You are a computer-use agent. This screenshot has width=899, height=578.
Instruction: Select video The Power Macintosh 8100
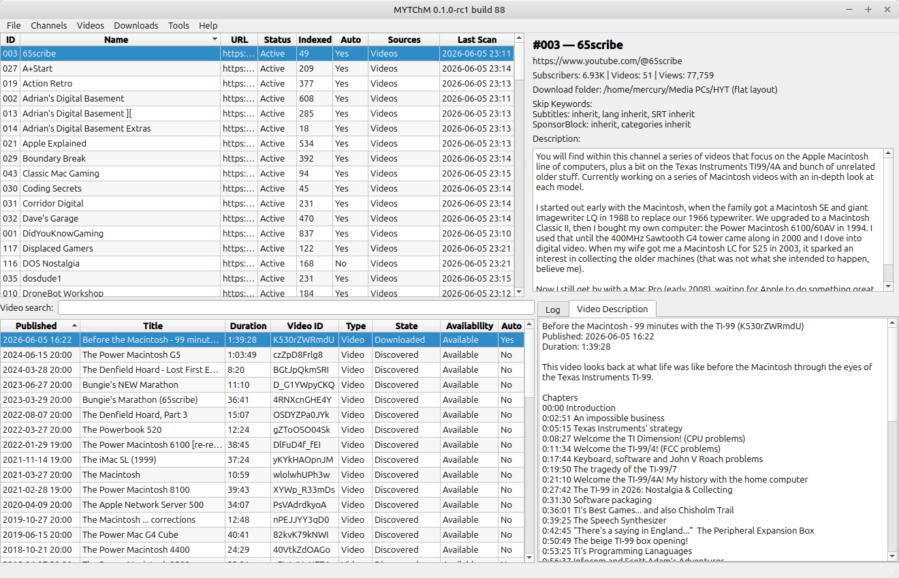[262, 489]
